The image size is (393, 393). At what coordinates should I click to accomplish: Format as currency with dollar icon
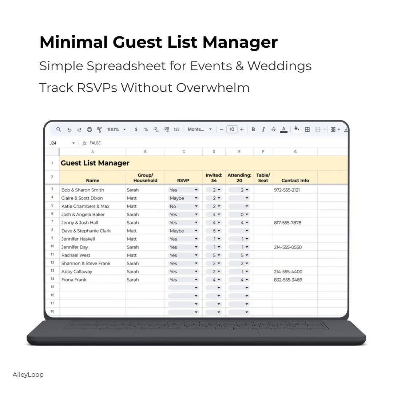[136, 129]
